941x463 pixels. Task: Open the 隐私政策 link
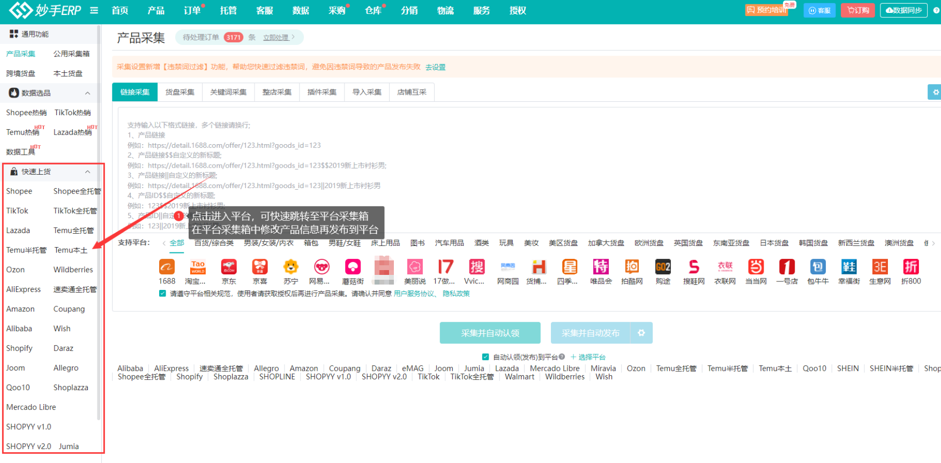(456, 294)
